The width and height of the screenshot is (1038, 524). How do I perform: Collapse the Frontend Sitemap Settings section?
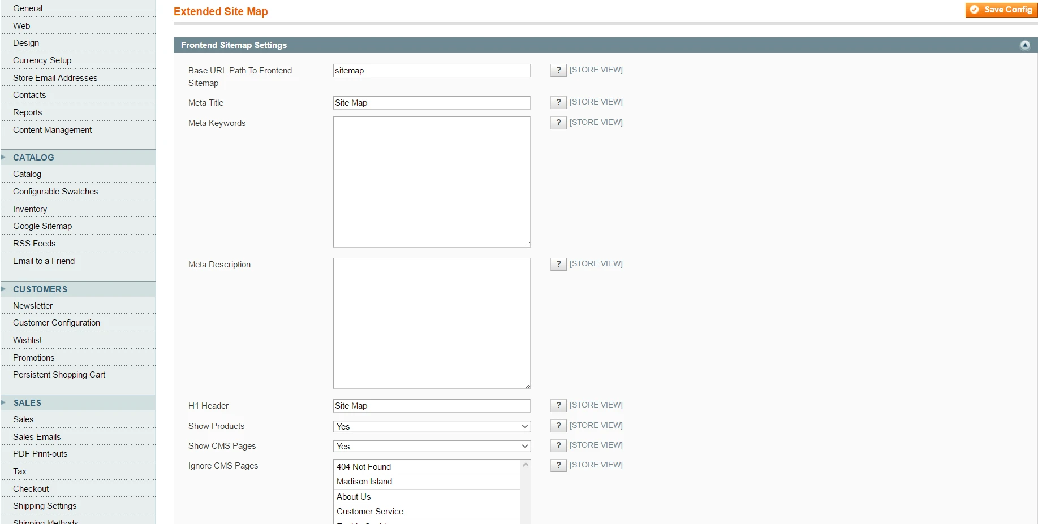[x=1024, y=45]
